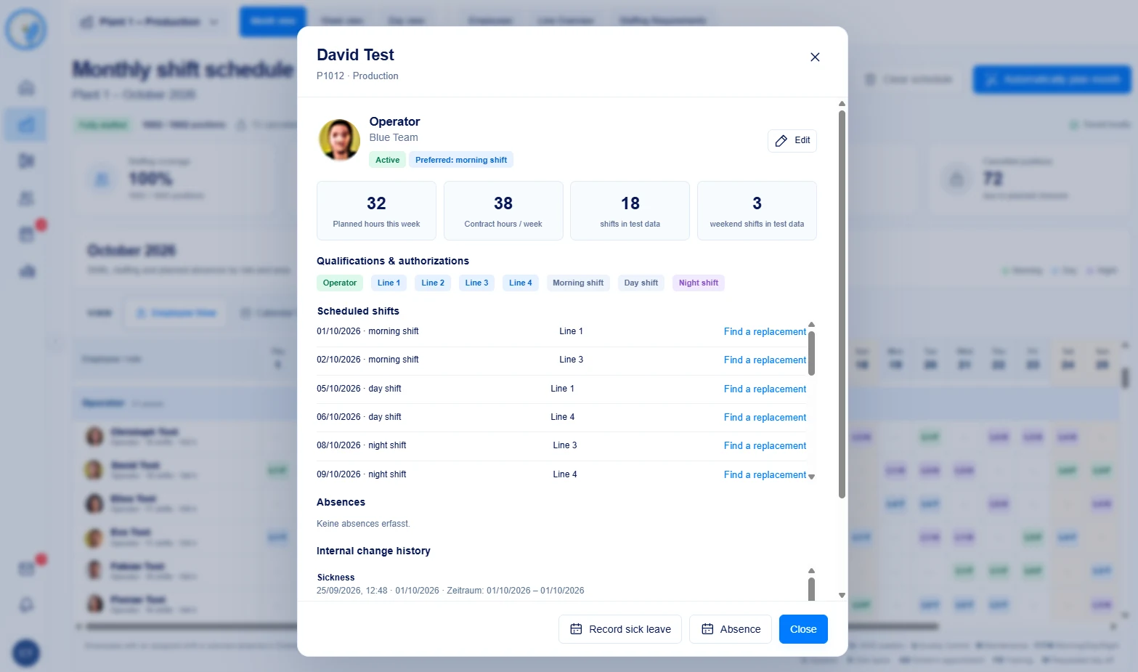
Task: Click the pencil Edit button
Action: click(792, 141)
